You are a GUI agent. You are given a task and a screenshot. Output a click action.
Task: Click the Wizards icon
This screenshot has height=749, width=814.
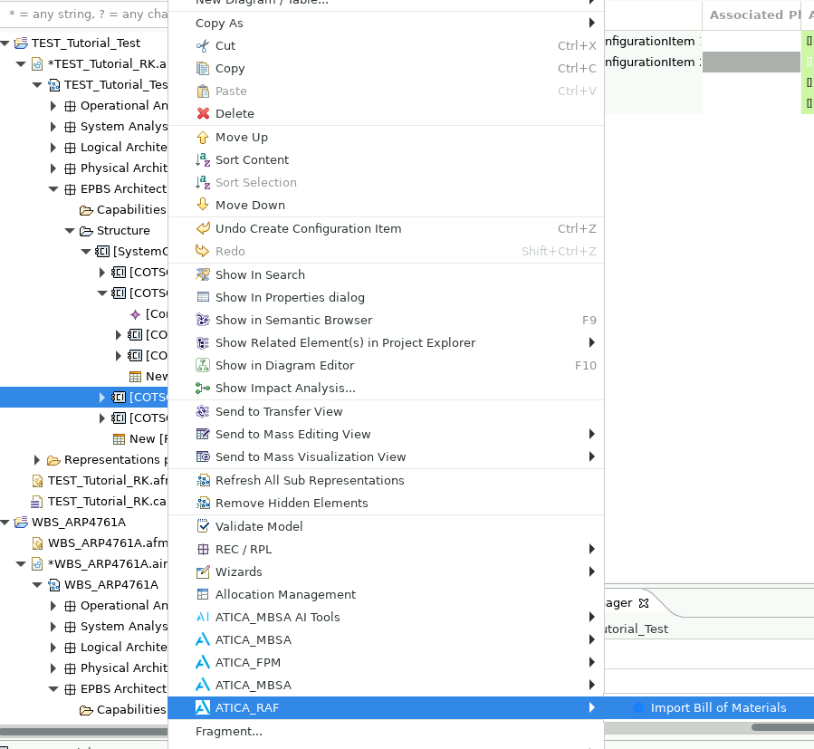pos(203,571)
